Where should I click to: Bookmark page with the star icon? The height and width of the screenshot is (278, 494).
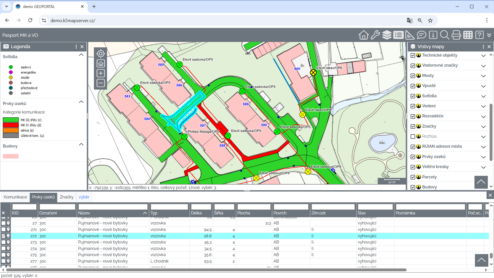[430, 21]
